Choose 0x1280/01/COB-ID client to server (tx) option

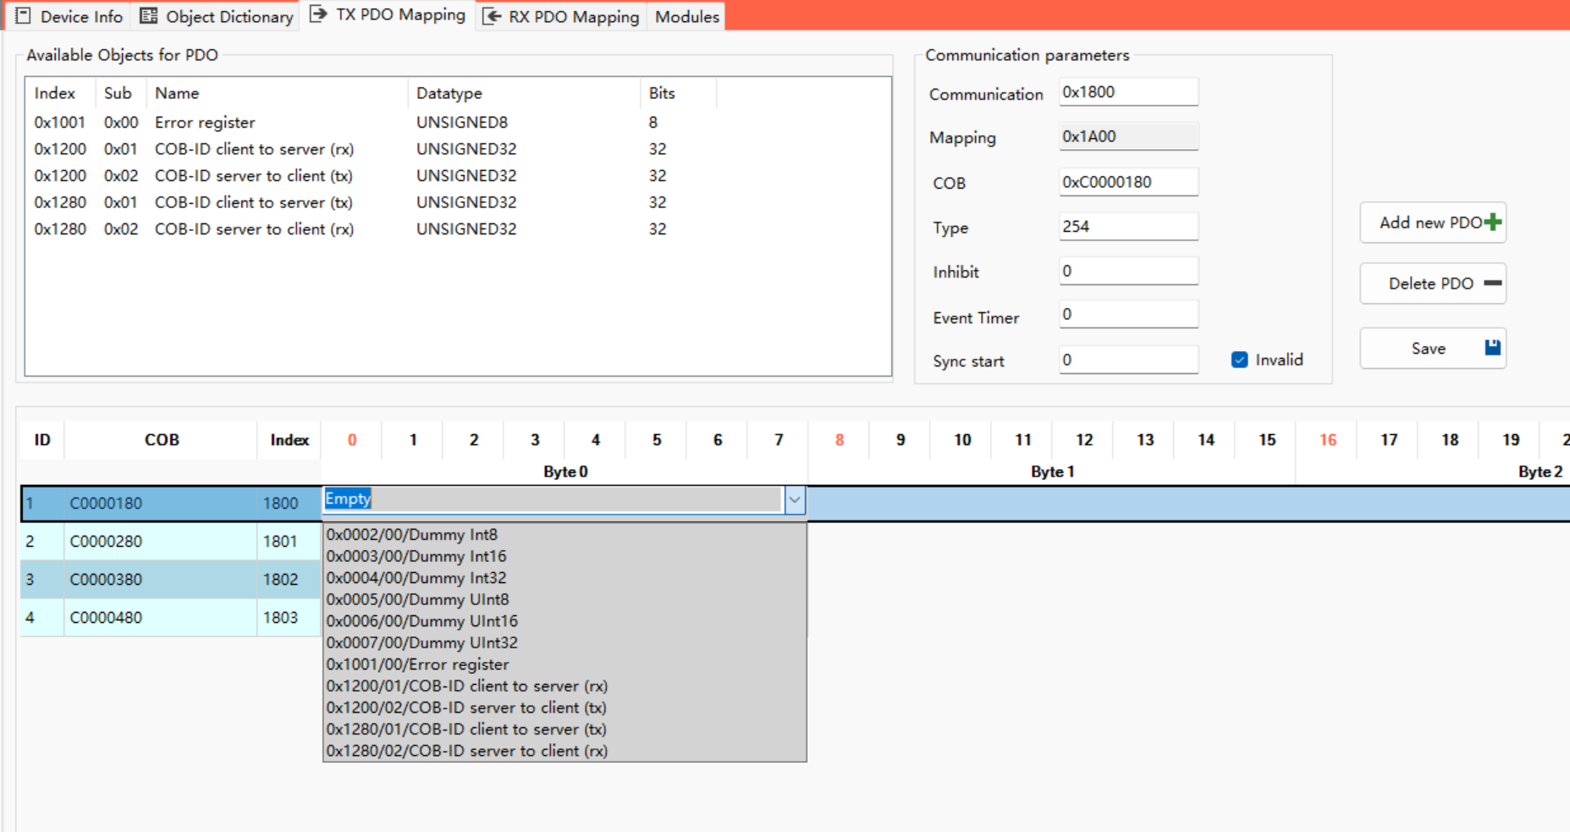pos(565,729)
